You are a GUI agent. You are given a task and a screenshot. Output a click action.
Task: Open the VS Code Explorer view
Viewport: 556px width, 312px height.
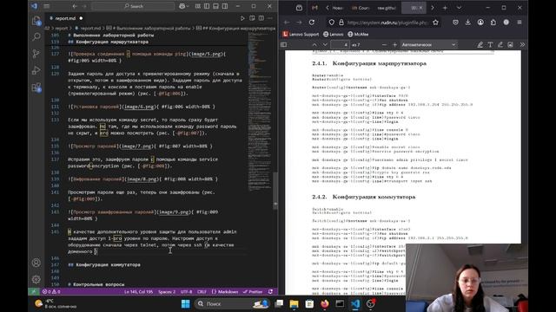pyautogui.click(x=36, y=21)
